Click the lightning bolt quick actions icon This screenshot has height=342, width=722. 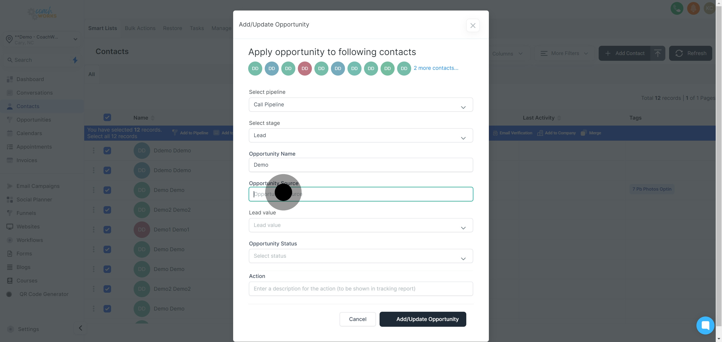click(75, 60)
